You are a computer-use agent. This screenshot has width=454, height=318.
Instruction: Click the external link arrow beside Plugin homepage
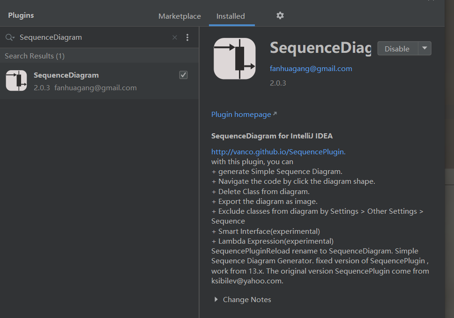tap(275, 114)
